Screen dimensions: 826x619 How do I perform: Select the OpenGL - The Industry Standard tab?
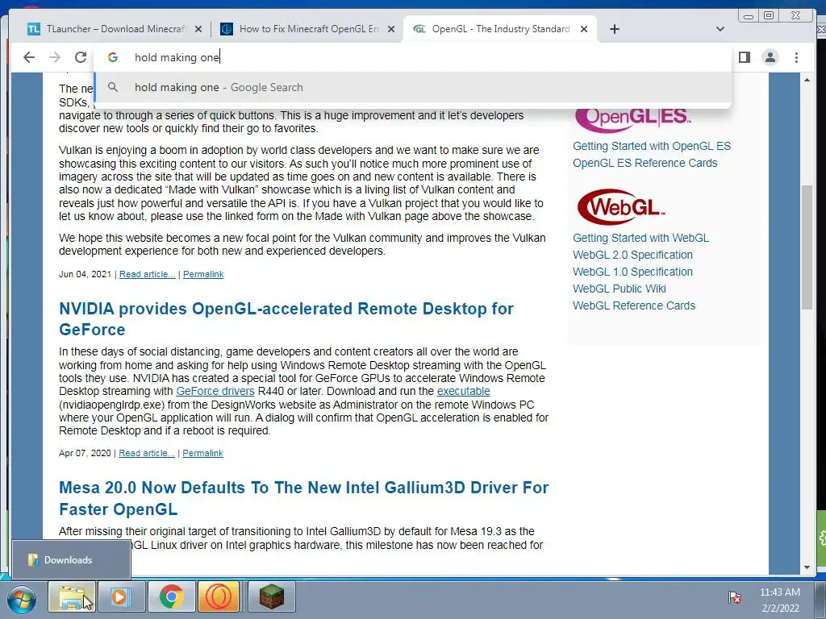500,29
